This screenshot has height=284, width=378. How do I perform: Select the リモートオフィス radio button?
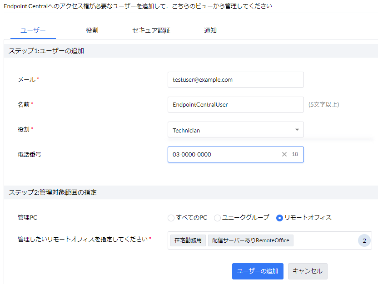click(280, 218)
